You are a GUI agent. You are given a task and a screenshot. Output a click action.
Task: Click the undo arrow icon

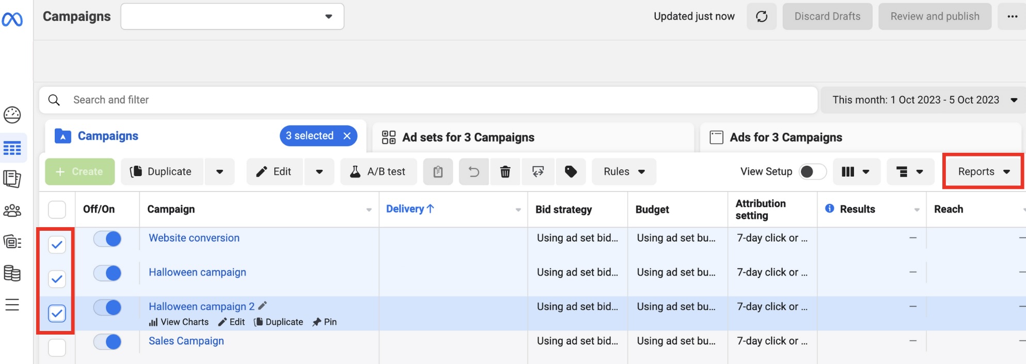473,171
